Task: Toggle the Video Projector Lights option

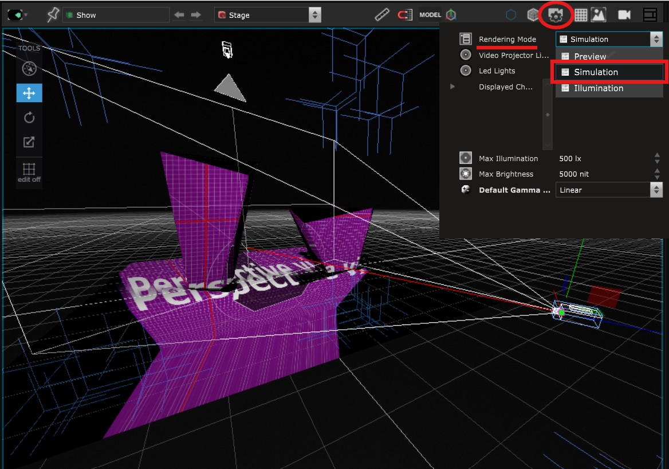Action: (466, 56)
